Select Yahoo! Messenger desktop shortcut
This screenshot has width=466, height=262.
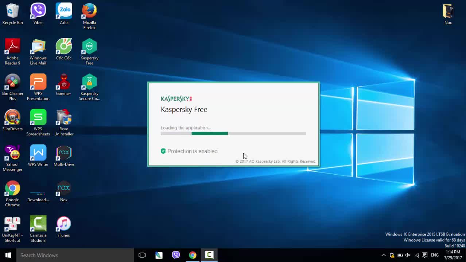click(x=12, y=158)
